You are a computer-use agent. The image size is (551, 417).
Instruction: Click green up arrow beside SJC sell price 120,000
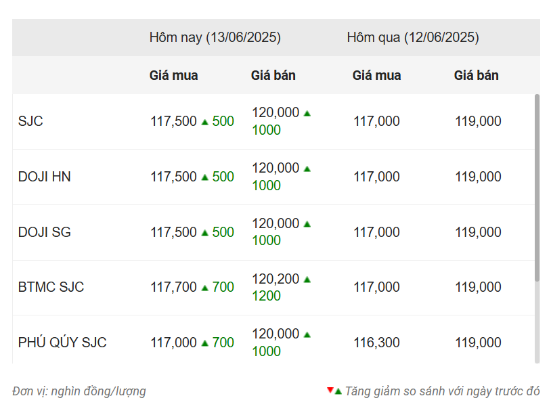pos(307,113)
